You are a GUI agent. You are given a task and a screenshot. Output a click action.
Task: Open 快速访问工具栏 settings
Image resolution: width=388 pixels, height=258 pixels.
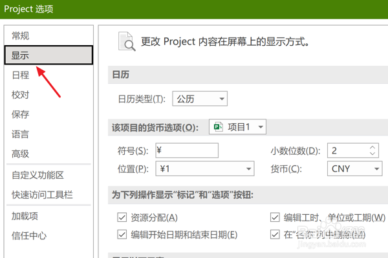coord(48,195)
